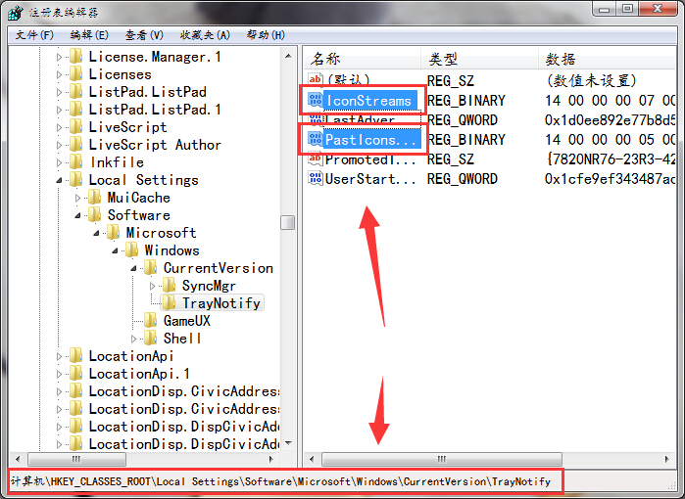Click the Promoted string value icon

tap(316, 159)
